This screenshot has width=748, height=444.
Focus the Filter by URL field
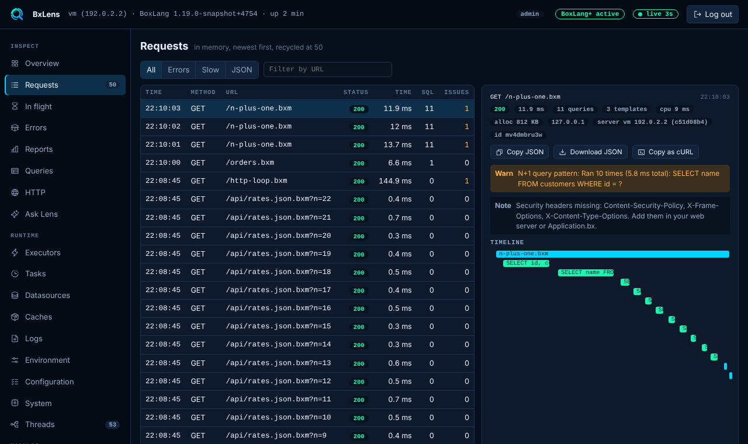pos(328,70)
